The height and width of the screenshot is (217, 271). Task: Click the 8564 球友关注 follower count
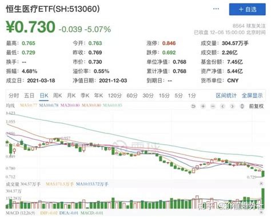tap(249, 26)
